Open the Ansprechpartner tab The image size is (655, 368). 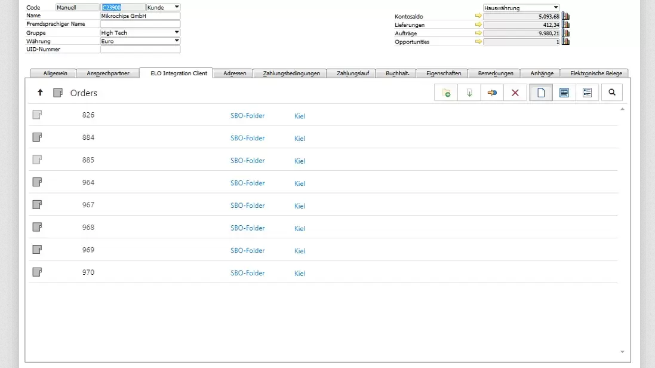(x=108, y=73)
